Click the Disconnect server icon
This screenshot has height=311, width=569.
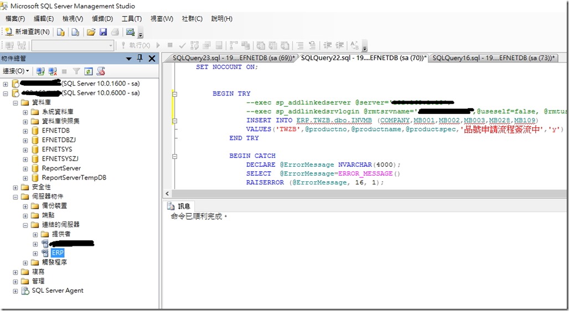tap(53, 71)
